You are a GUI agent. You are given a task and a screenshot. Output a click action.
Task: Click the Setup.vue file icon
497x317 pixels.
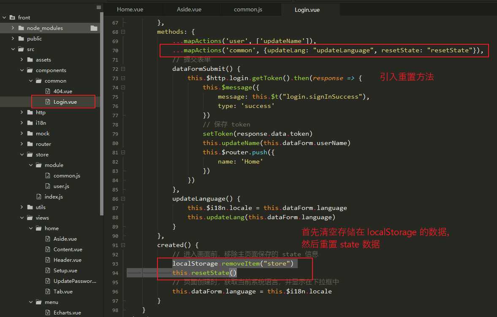48,271
